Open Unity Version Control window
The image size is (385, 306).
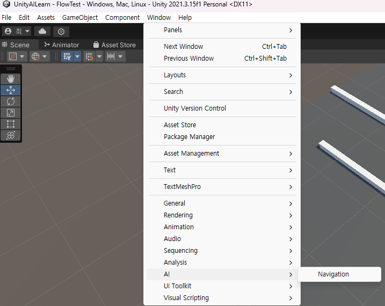tap(222, 108)
